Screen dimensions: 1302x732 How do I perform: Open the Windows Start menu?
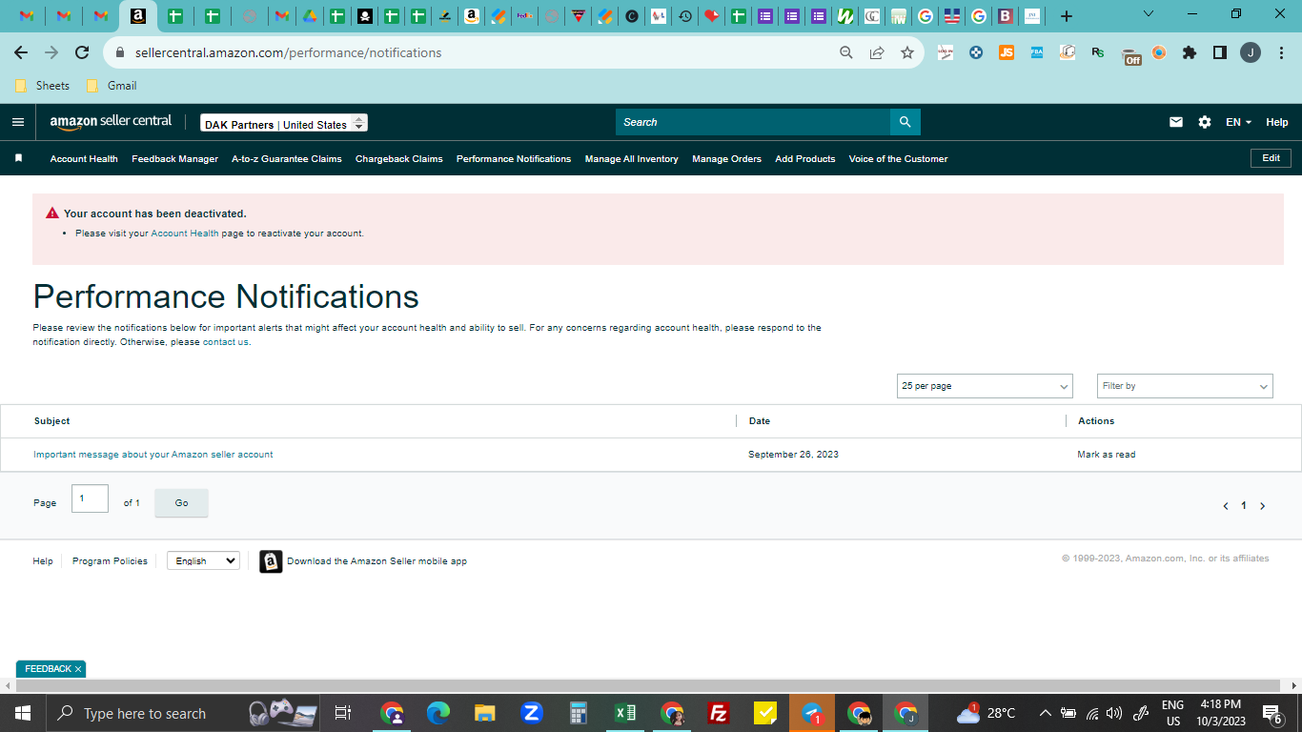point(22,713)
